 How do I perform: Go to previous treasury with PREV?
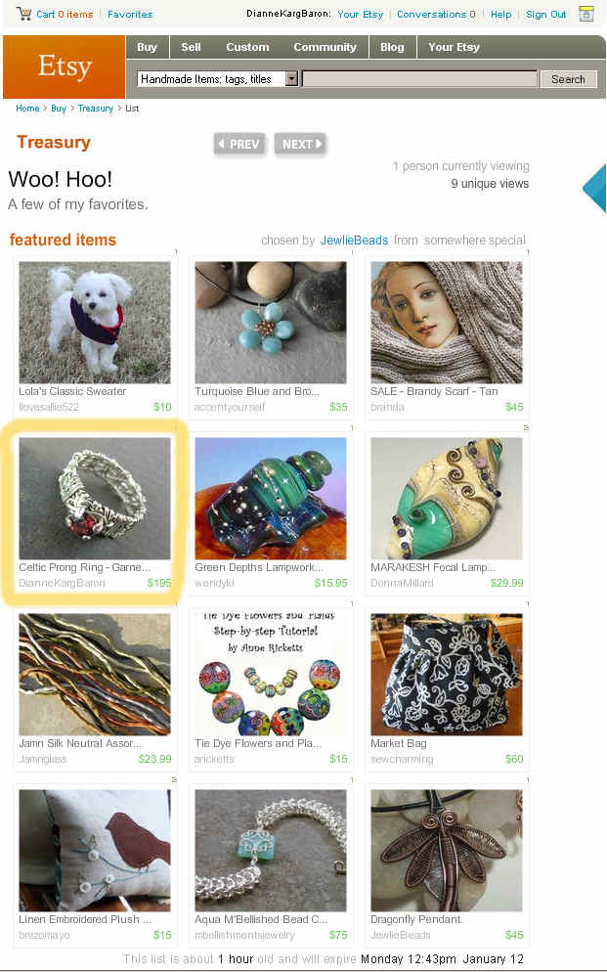click(239, 144)
